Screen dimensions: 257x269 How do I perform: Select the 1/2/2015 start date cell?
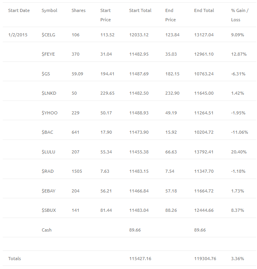coord(18,35)
